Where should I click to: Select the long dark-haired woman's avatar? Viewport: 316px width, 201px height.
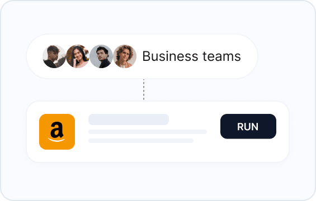coord(78,56)
